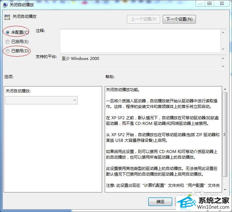Click the help panel scroll up arrow
The image size is (232, 212).
coord(225,89)
